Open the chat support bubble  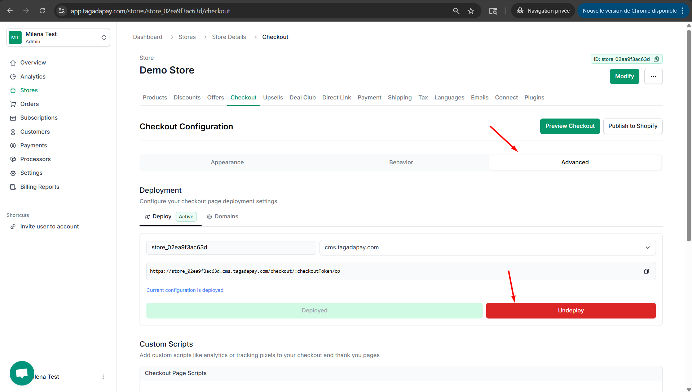(22, 373)
